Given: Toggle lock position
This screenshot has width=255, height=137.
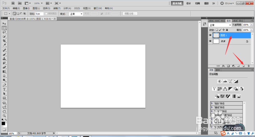Looking at the screenshot, I should pos(224,30).
